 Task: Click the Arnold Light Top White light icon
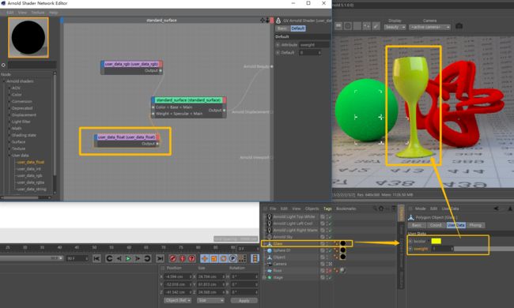click(x=269, y=216)
